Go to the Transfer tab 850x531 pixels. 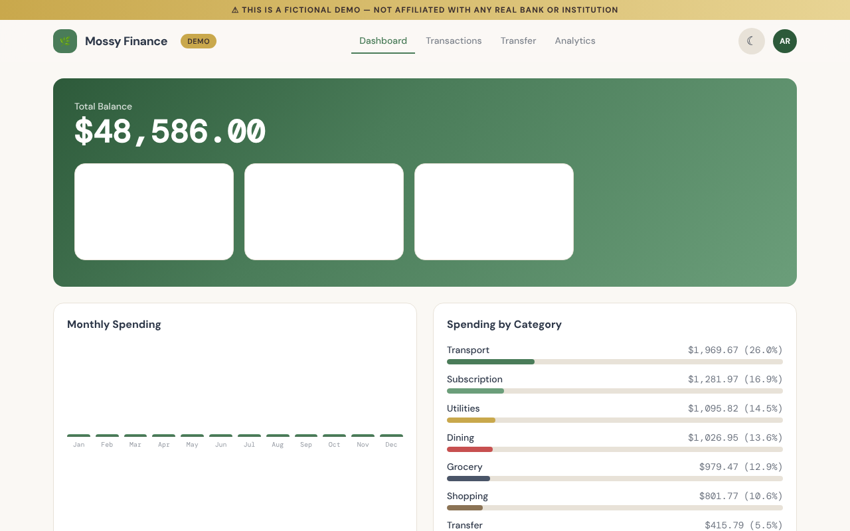[x=518, y=41]
